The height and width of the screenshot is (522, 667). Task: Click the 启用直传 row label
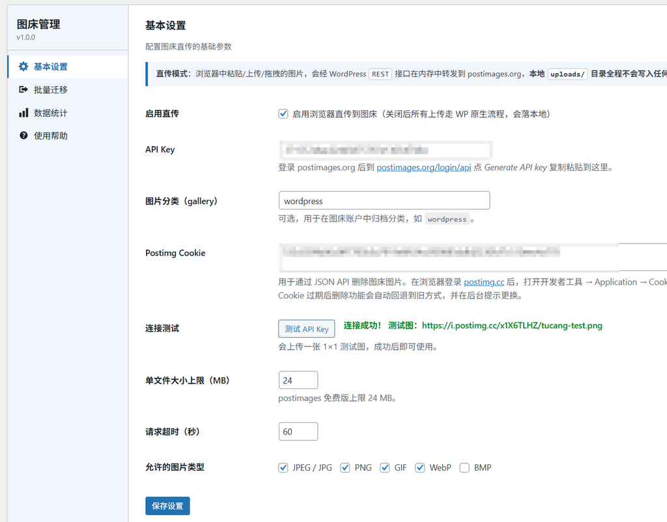pyautogui.click(x=162, y=113)
